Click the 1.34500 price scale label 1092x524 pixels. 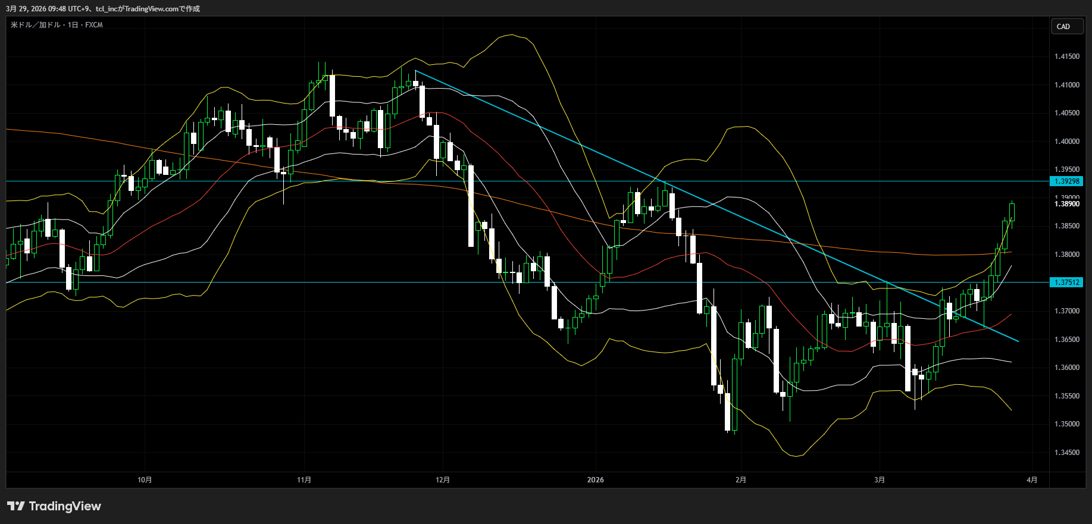click(x=1066, y=453)
